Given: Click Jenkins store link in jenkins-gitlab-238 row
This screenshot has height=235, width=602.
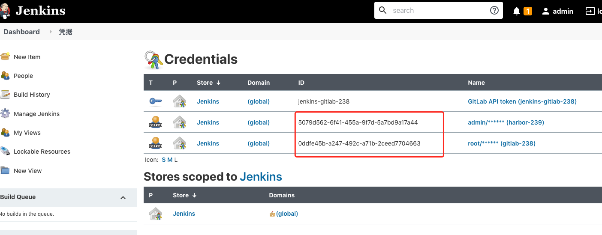Looking at the screenshot, I should [x=208, y=101].
